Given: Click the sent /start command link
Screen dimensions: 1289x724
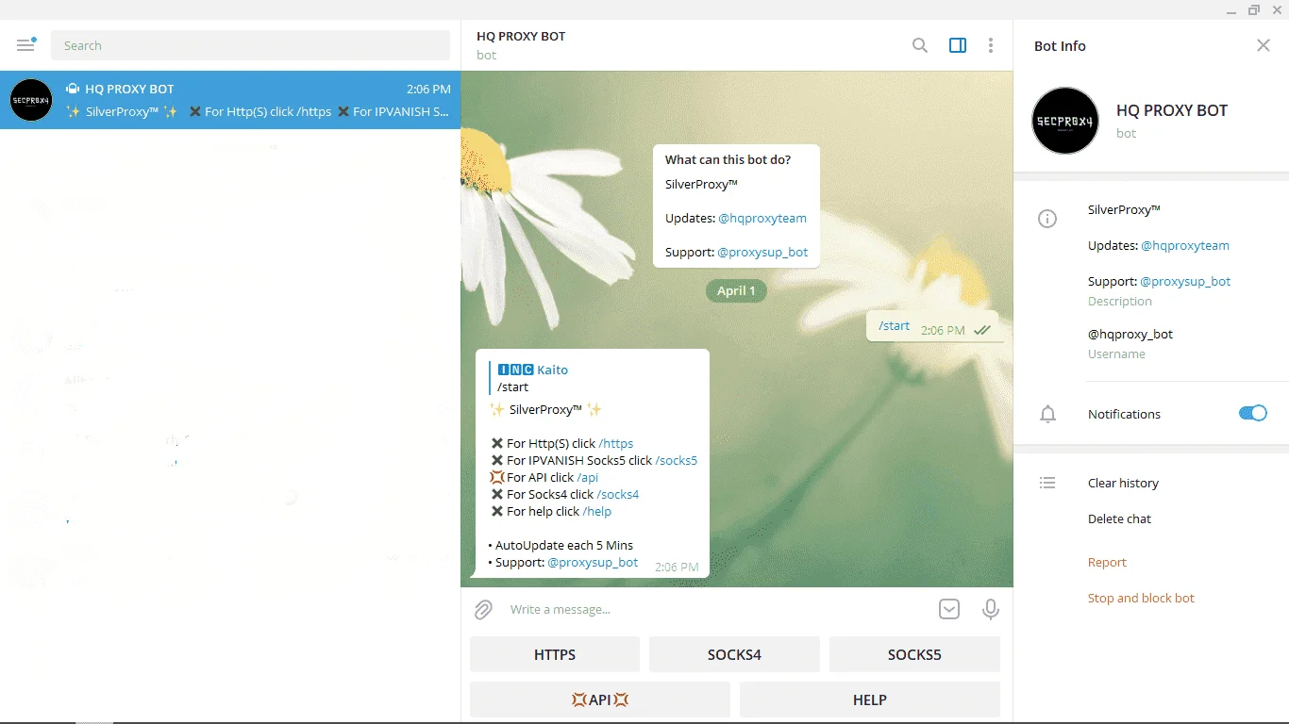Looking at the screenshot, I should pyautogui.click(x=894, y=326).
